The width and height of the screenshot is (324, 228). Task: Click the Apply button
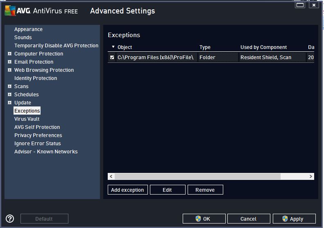(x=294, y=219)
